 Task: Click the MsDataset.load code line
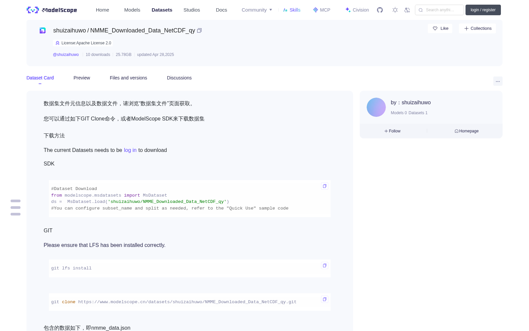140,202
